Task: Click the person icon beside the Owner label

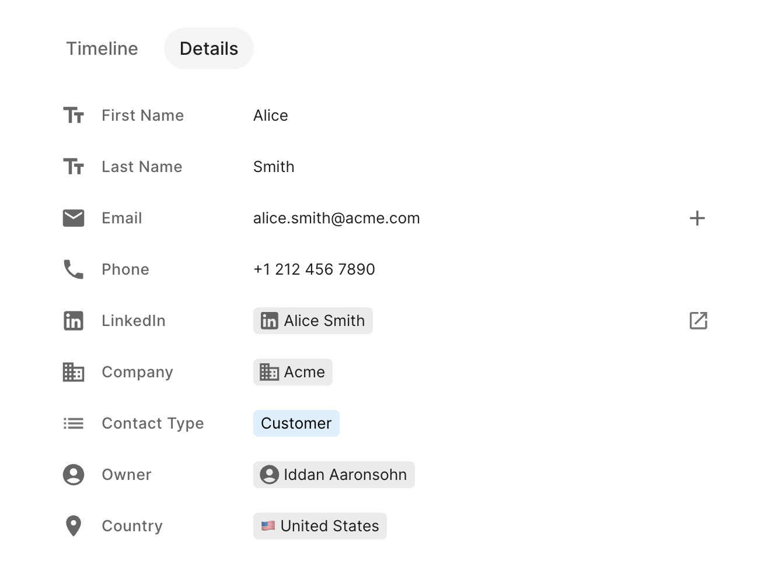Action: click(x=74, y=475)
